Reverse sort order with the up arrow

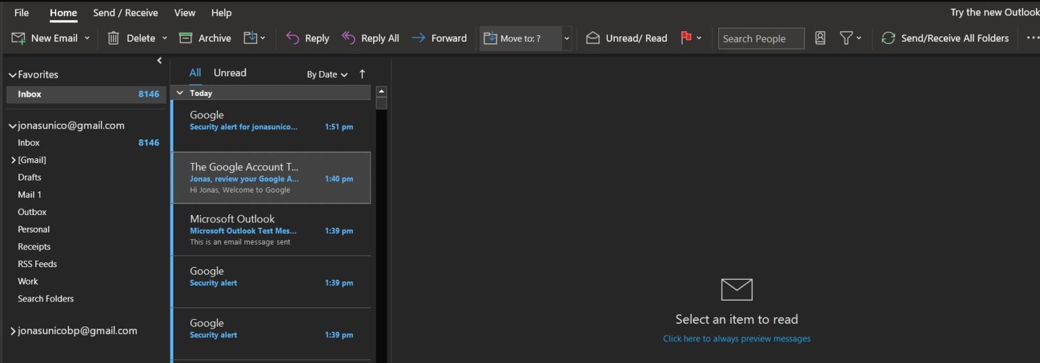(362, 74)
